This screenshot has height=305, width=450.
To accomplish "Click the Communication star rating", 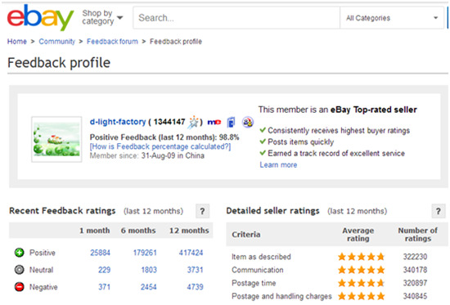I will pos(361,270).
